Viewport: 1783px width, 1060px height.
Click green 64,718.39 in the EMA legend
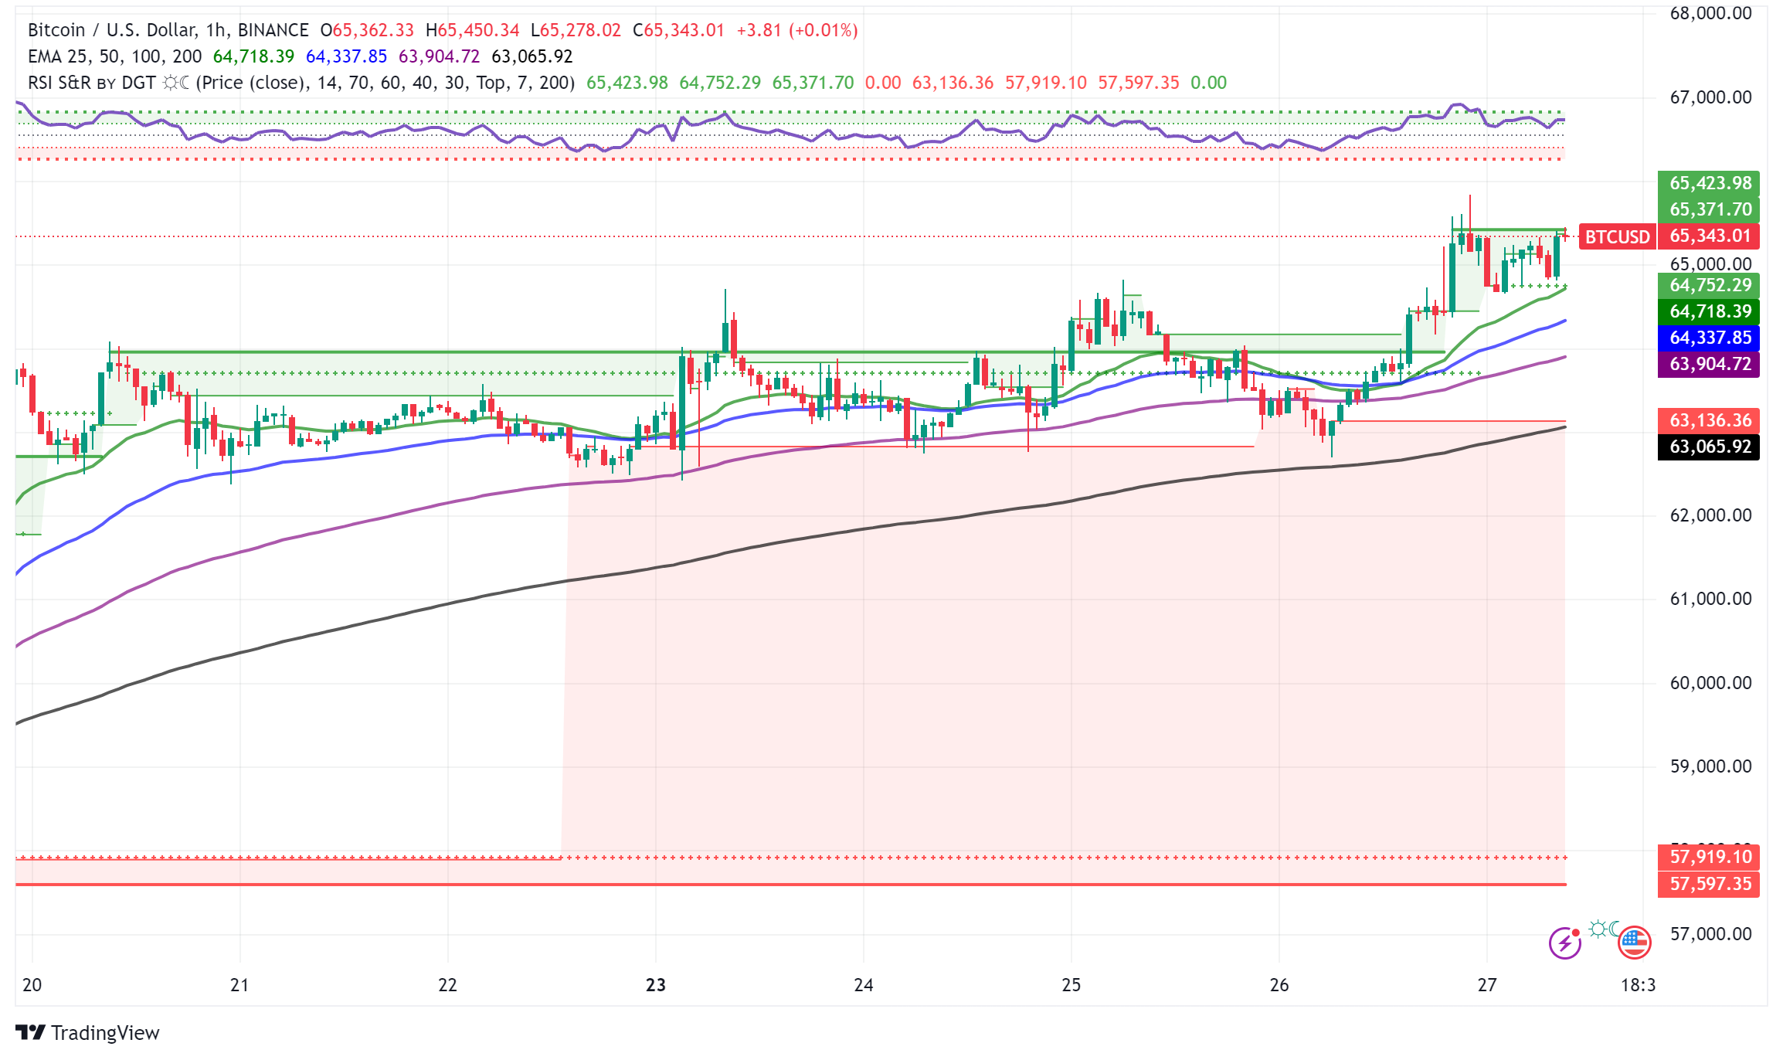(253, 56)
